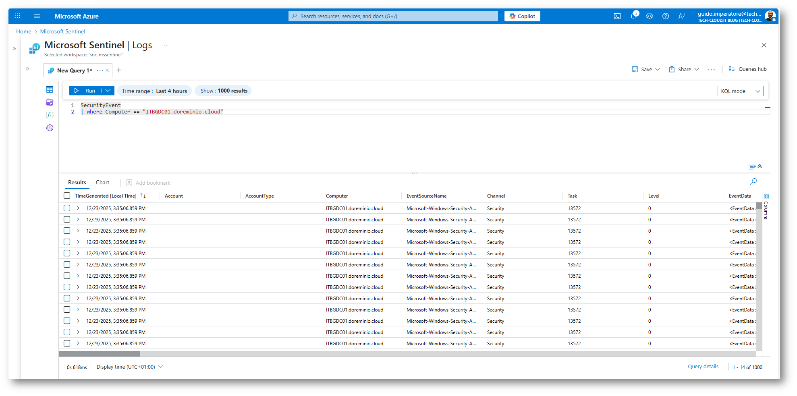Check the last visible row checkbox
The height and width of the screenshot is (396, 797).
67,344
